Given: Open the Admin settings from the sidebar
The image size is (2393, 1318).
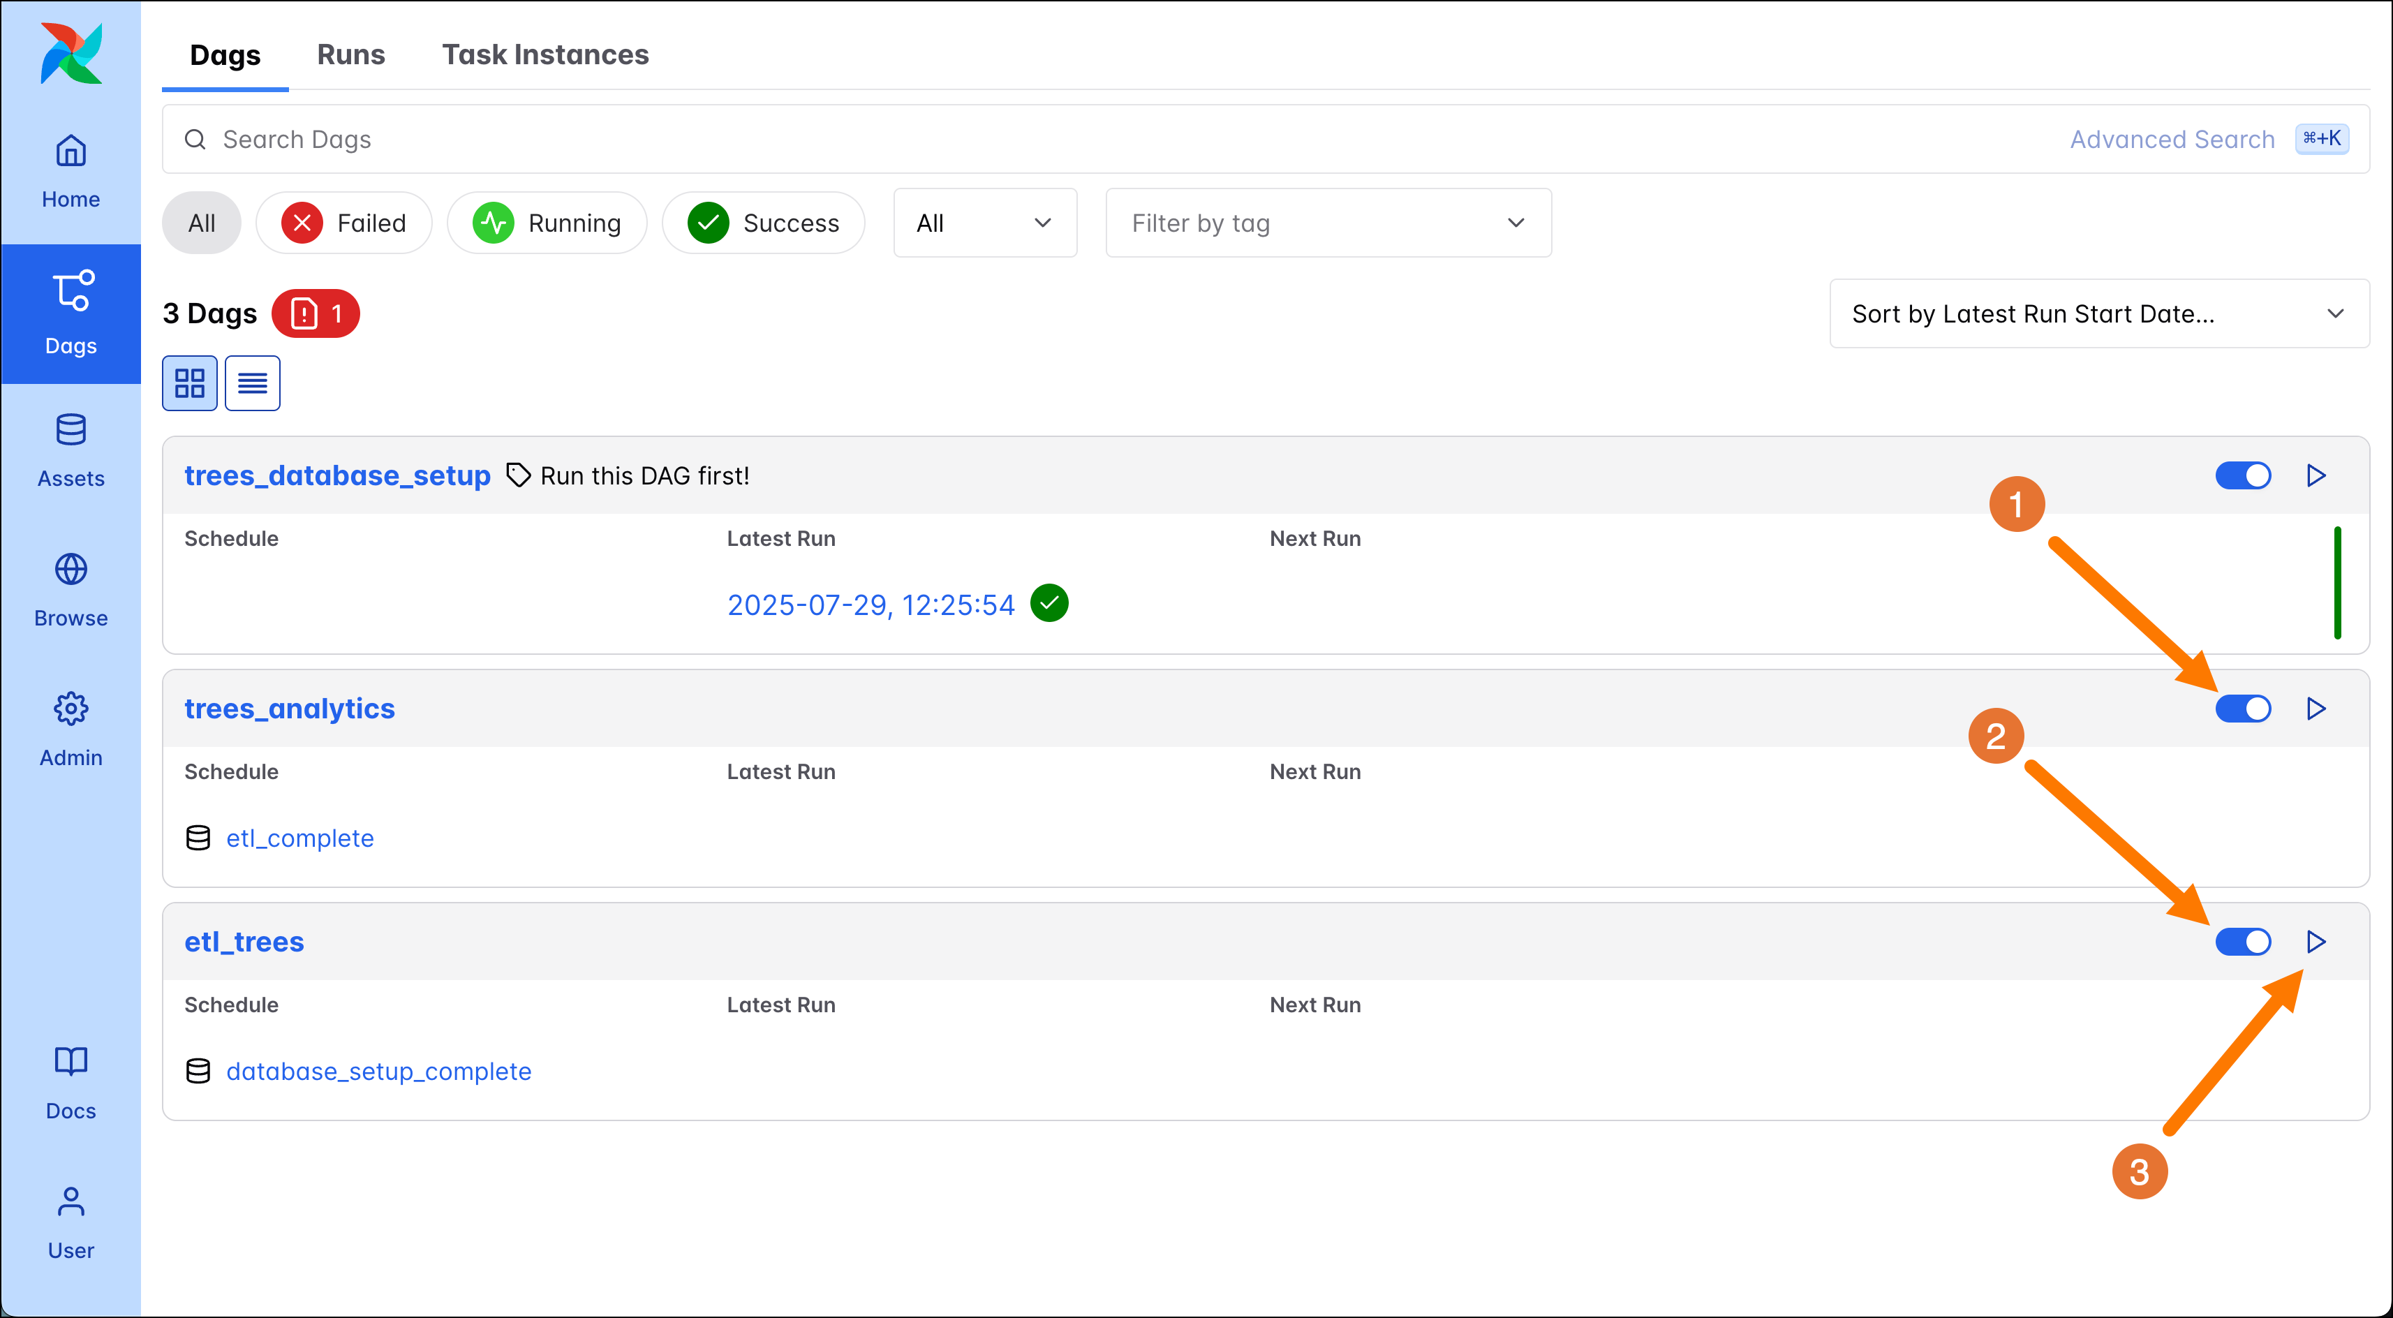Looking at the screenshot, I should 71,730.
